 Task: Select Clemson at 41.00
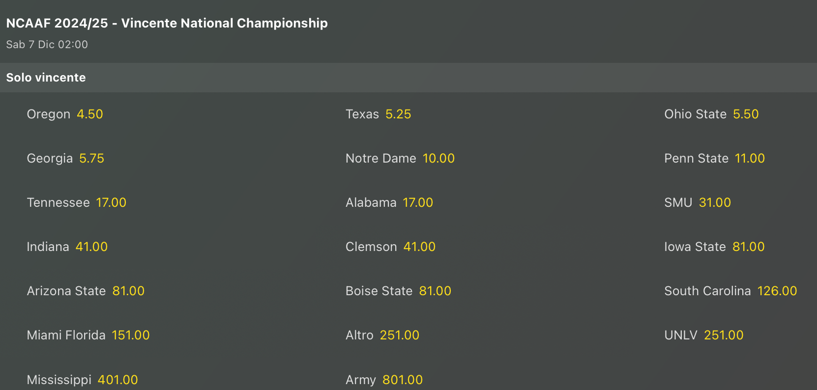tap(390, 247)
